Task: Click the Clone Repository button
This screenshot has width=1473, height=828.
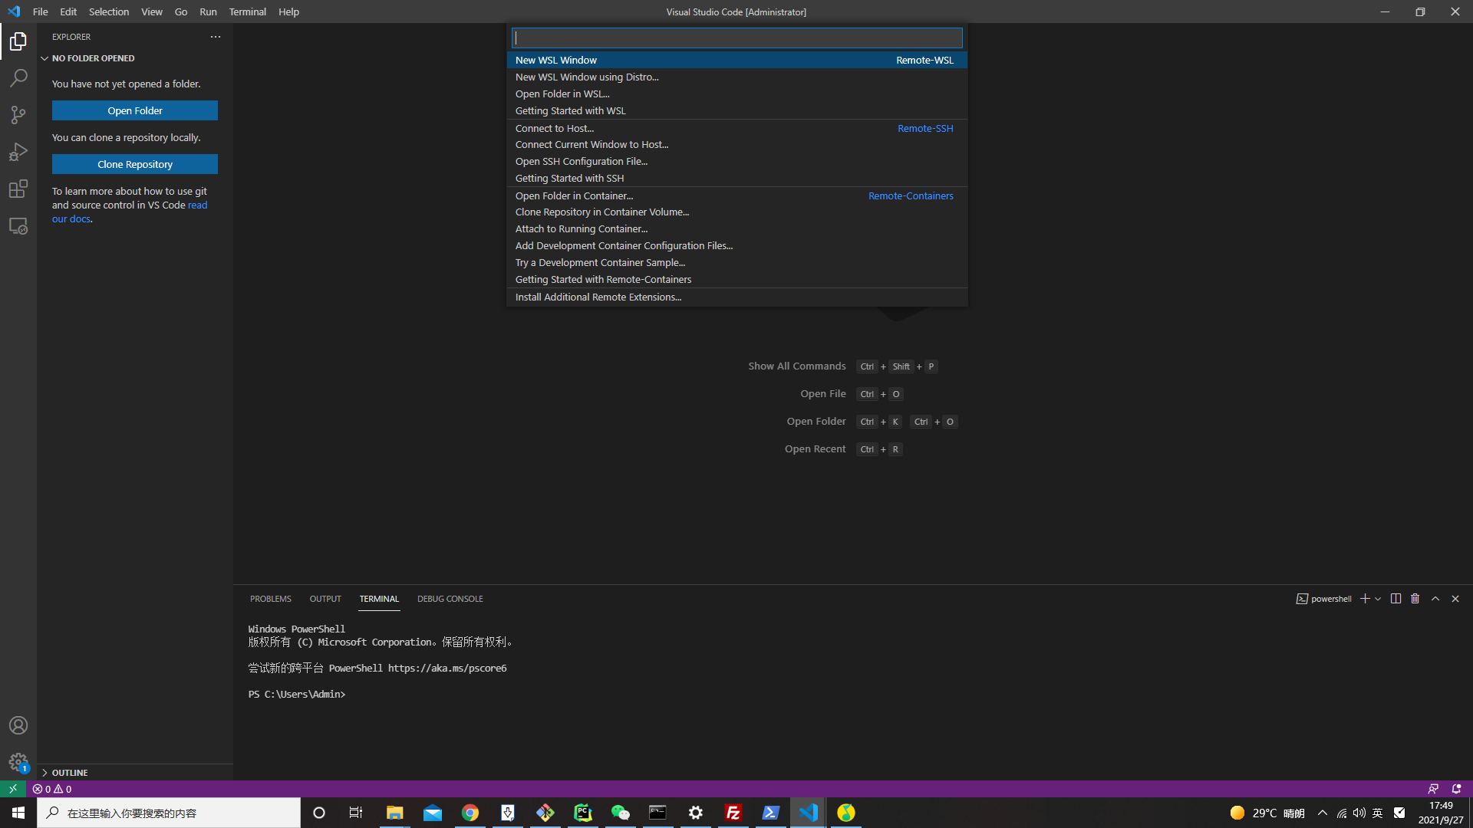Action: pyautogui.click(x=134, y=163)
